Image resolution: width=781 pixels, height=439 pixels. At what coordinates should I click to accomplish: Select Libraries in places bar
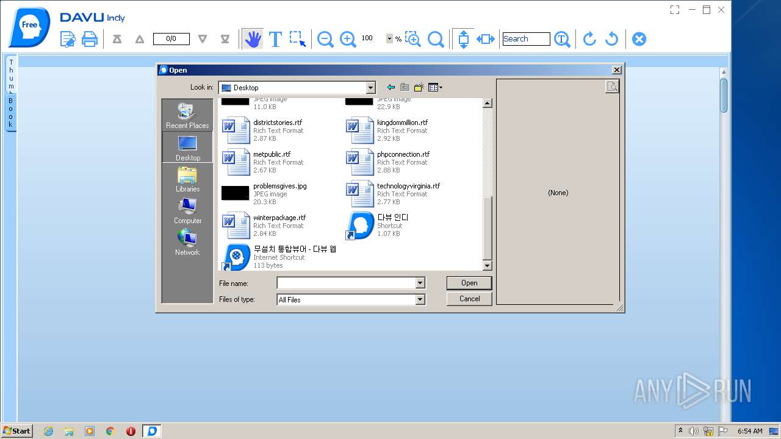187,179
